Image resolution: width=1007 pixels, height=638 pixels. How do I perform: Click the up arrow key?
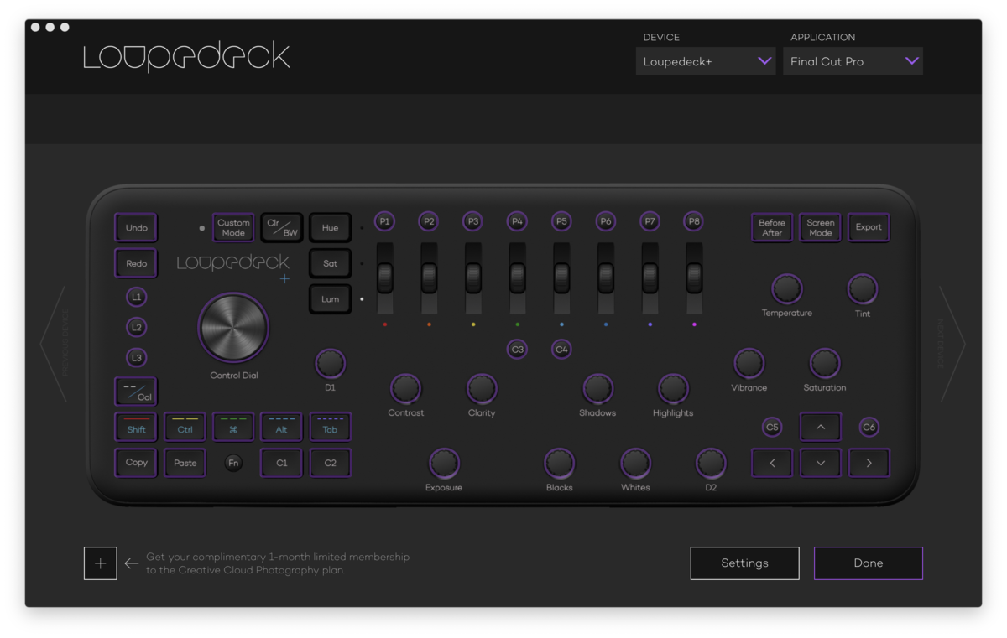821,428
